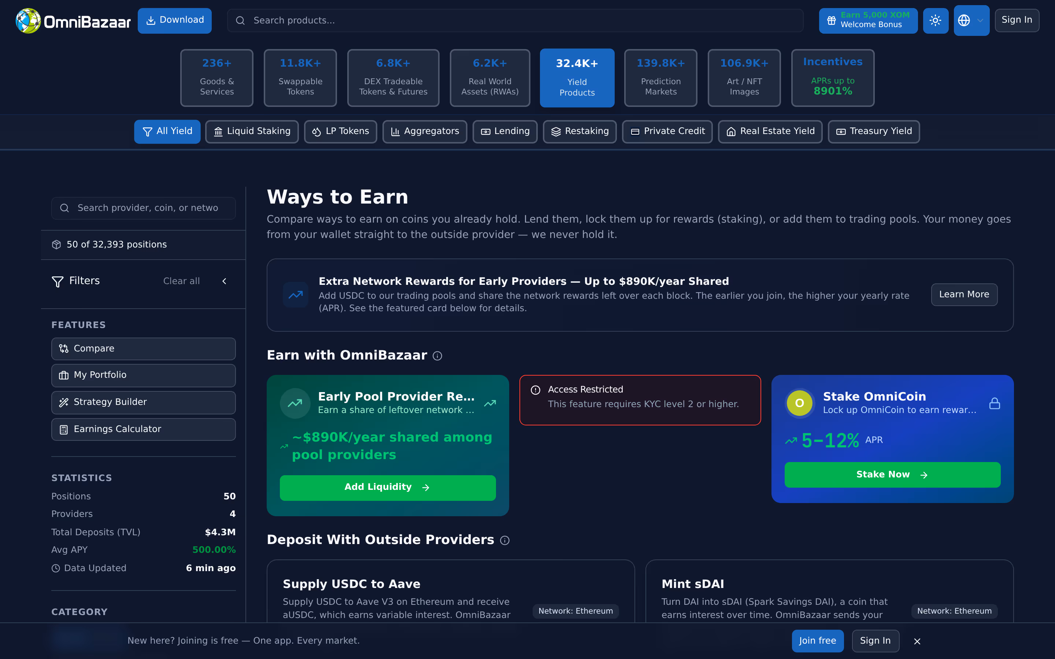
Task: Select the Real Estate Yield tab
Action: pyautogui.click(x=770, y=132)
